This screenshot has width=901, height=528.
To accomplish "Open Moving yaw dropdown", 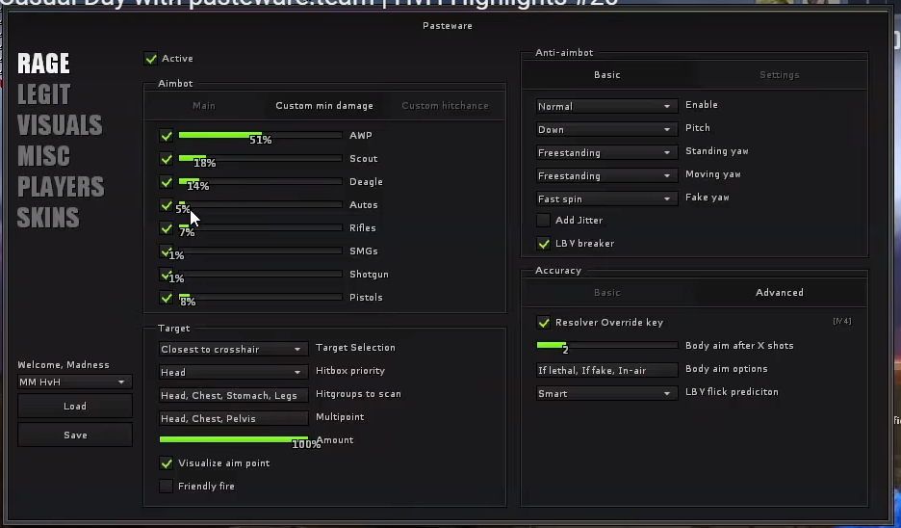I will pyautogui.click(x=606, y=175).
